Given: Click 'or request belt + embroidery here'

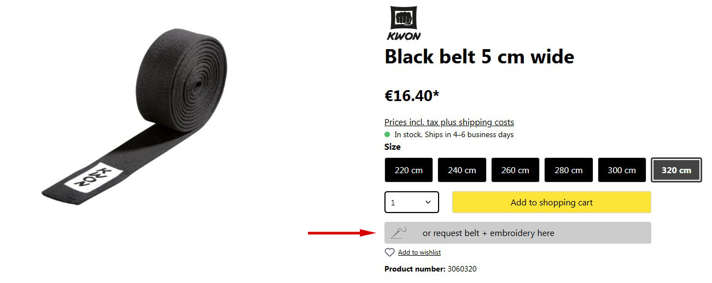Looking at the screenshot, I should pos(488,233).
